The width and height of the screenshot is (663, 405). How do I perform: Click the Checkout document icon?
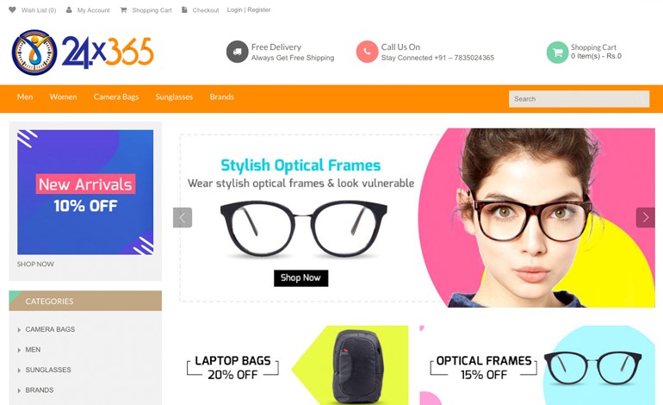pyautogui.click(x=184, y=9)
